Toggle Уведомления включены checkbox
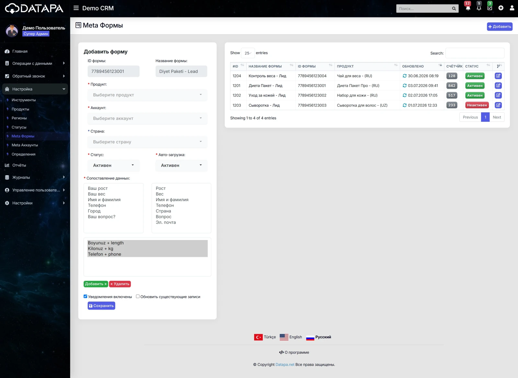The height and width of the screenshot is (378, 518). pyautogui.click(x=85, y=296)
